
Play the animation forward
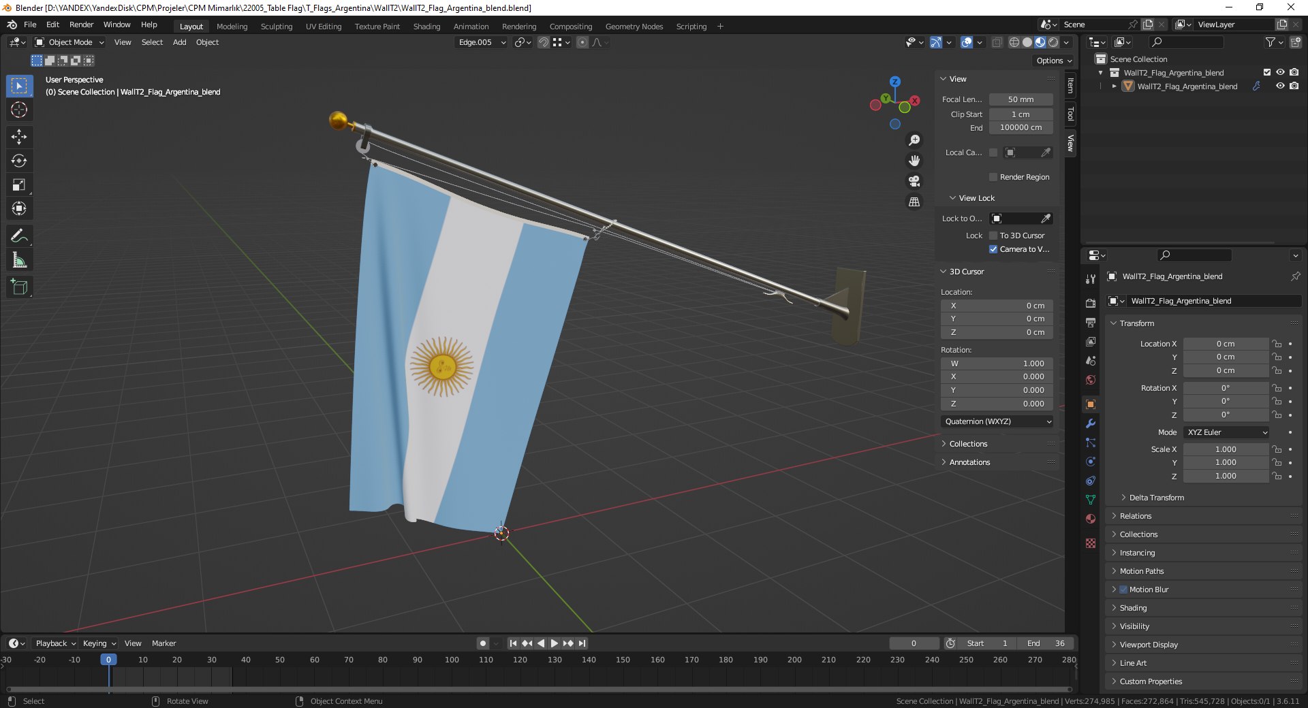tap(555, 643)
